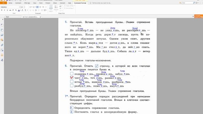Pick the font color swatch (A with underline)

pyautogui.click(x=19, y=10)
